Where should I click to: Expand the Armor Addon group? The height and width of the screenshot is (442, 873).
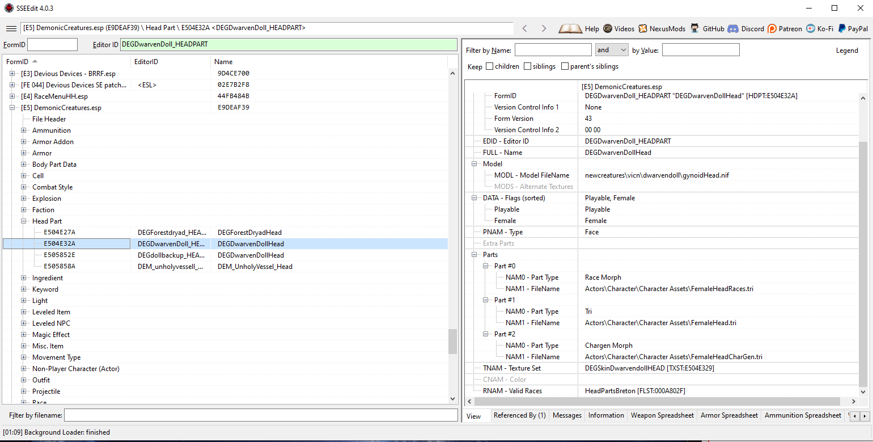pyautogui.click(x=24, y=142)
